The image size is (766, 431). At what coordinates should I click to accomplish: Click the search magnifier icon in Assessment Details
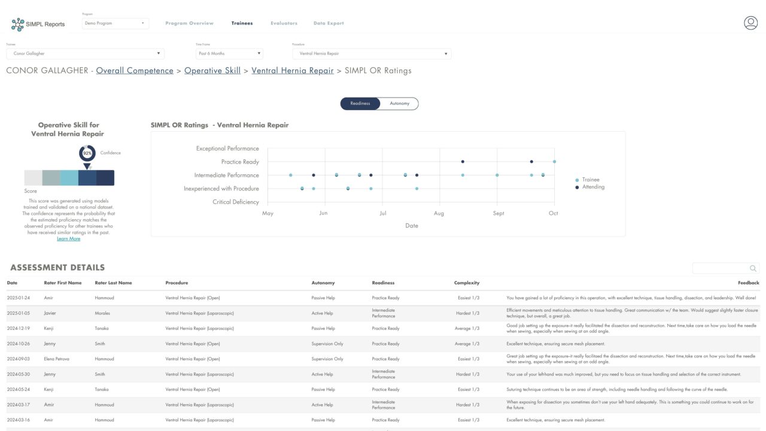(753, 269)
